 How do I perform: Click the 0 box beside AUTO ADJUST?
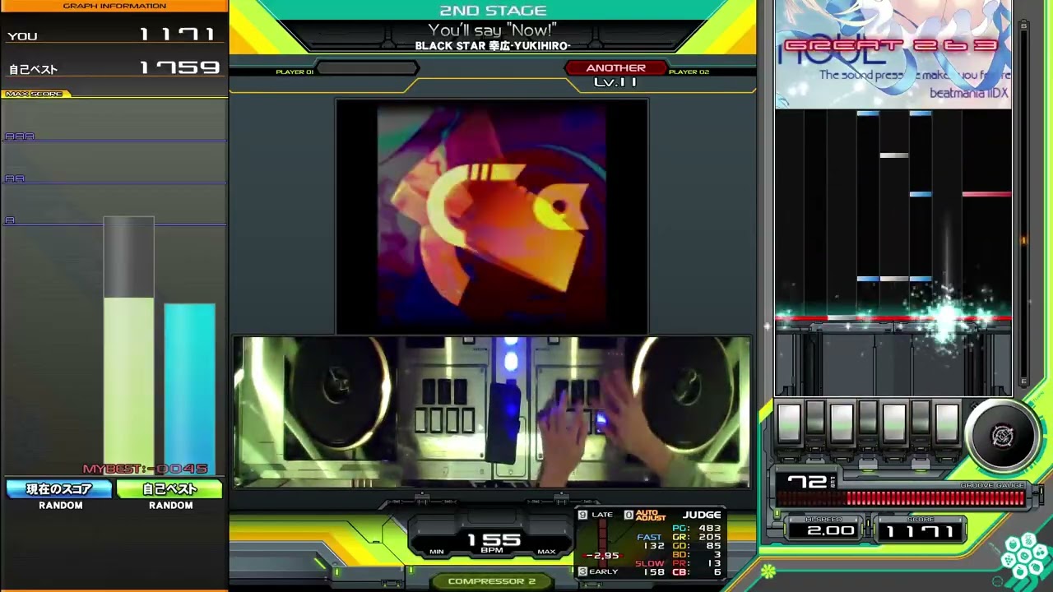pos(628,515)
